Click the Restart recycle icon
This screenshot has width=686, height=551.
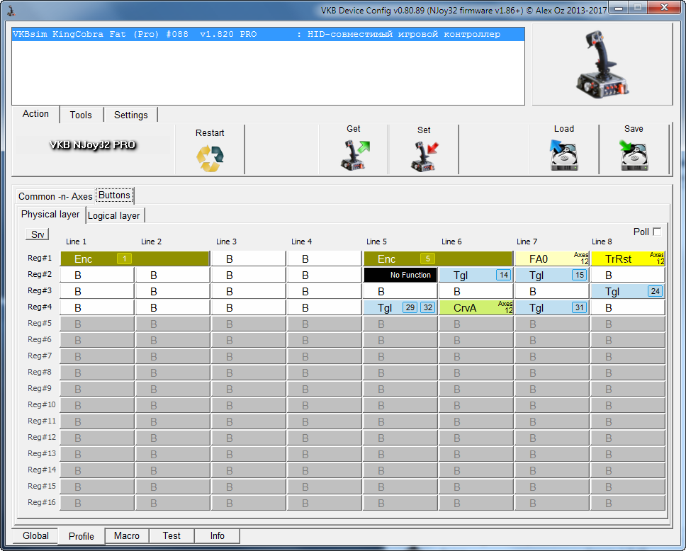pyautogui.click(x=210, y=159)
